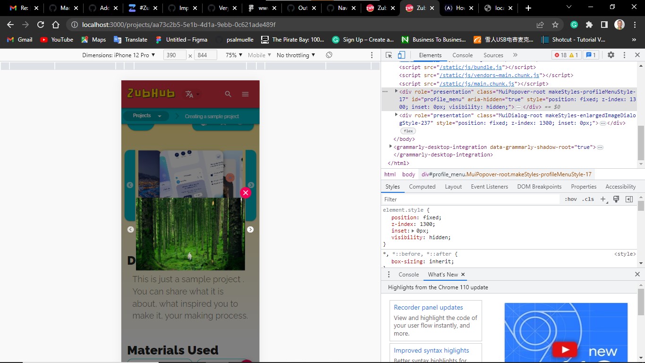This screenshot has height=363, width=645.
Task: Open the Computed styles tab
Action: tap(422, 186)
